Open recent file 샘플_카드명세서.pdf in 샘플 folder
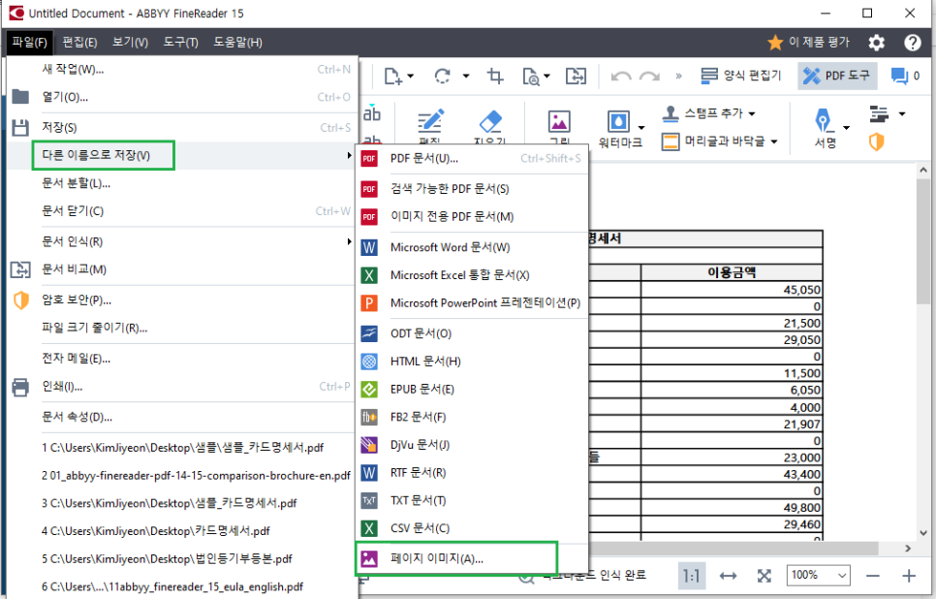This screenshot has width=936, height=599. [x=182, y=447]
